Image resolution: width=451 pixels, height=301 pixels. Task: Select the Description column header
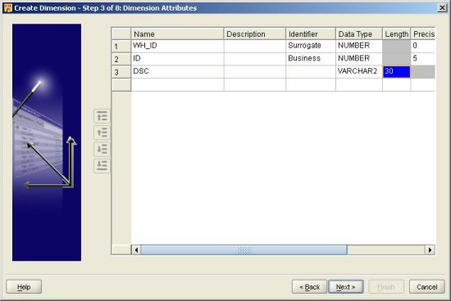tap(255, 34)
